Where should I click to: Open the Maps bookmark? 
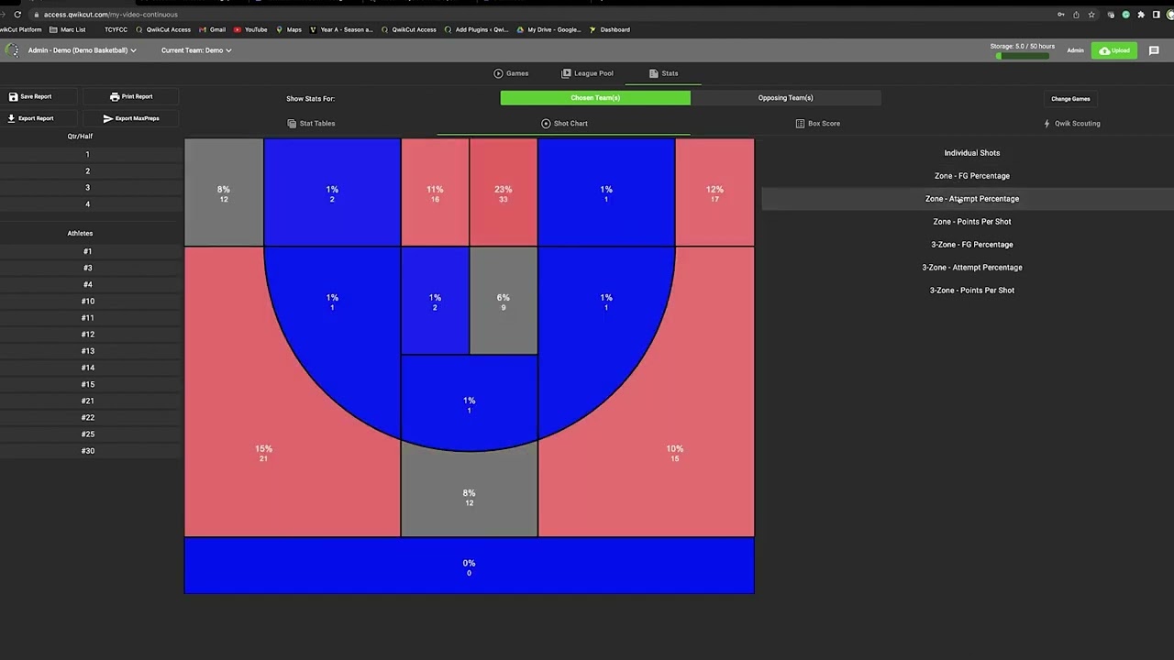tap(289, 29)
